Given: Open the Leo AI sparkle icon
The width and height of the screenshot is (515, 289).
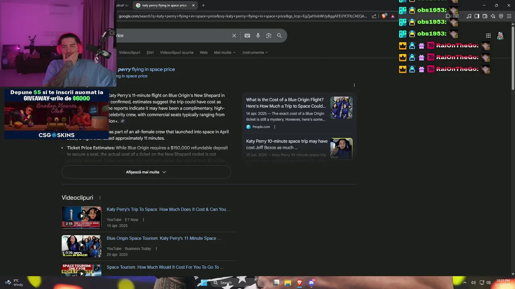Looking at the screenshot, I should [493, 16].
